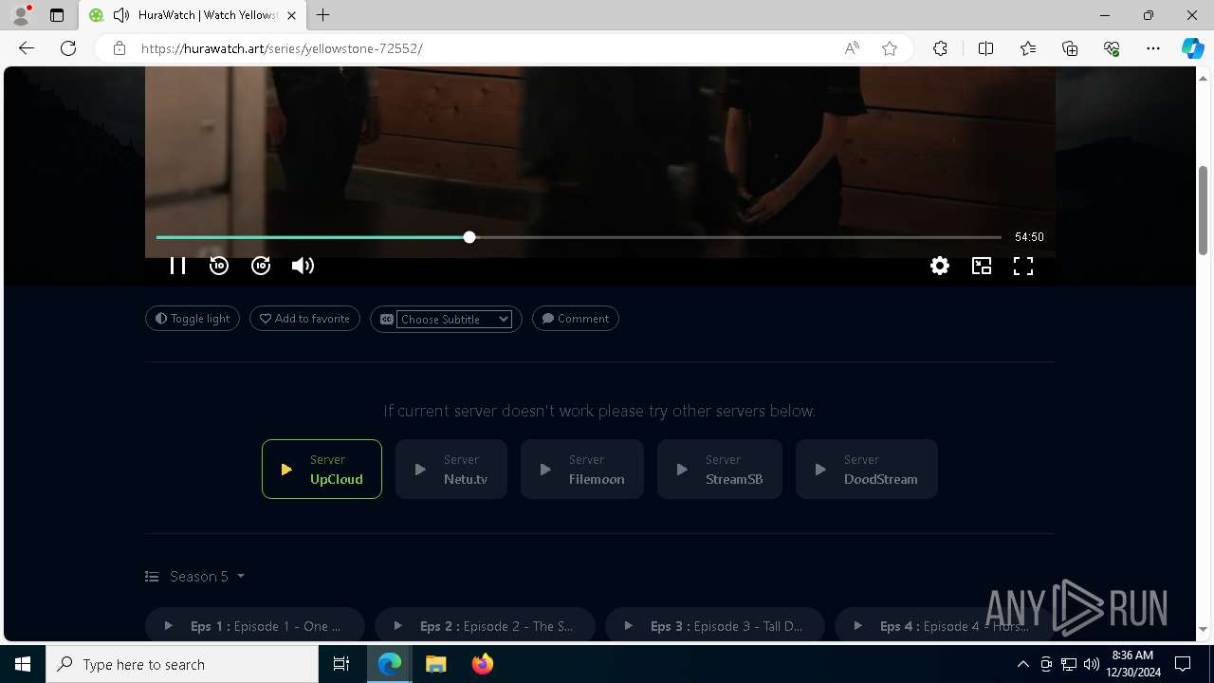Play Eps 1 Episode 1 - One

click(x=255, y=626)
